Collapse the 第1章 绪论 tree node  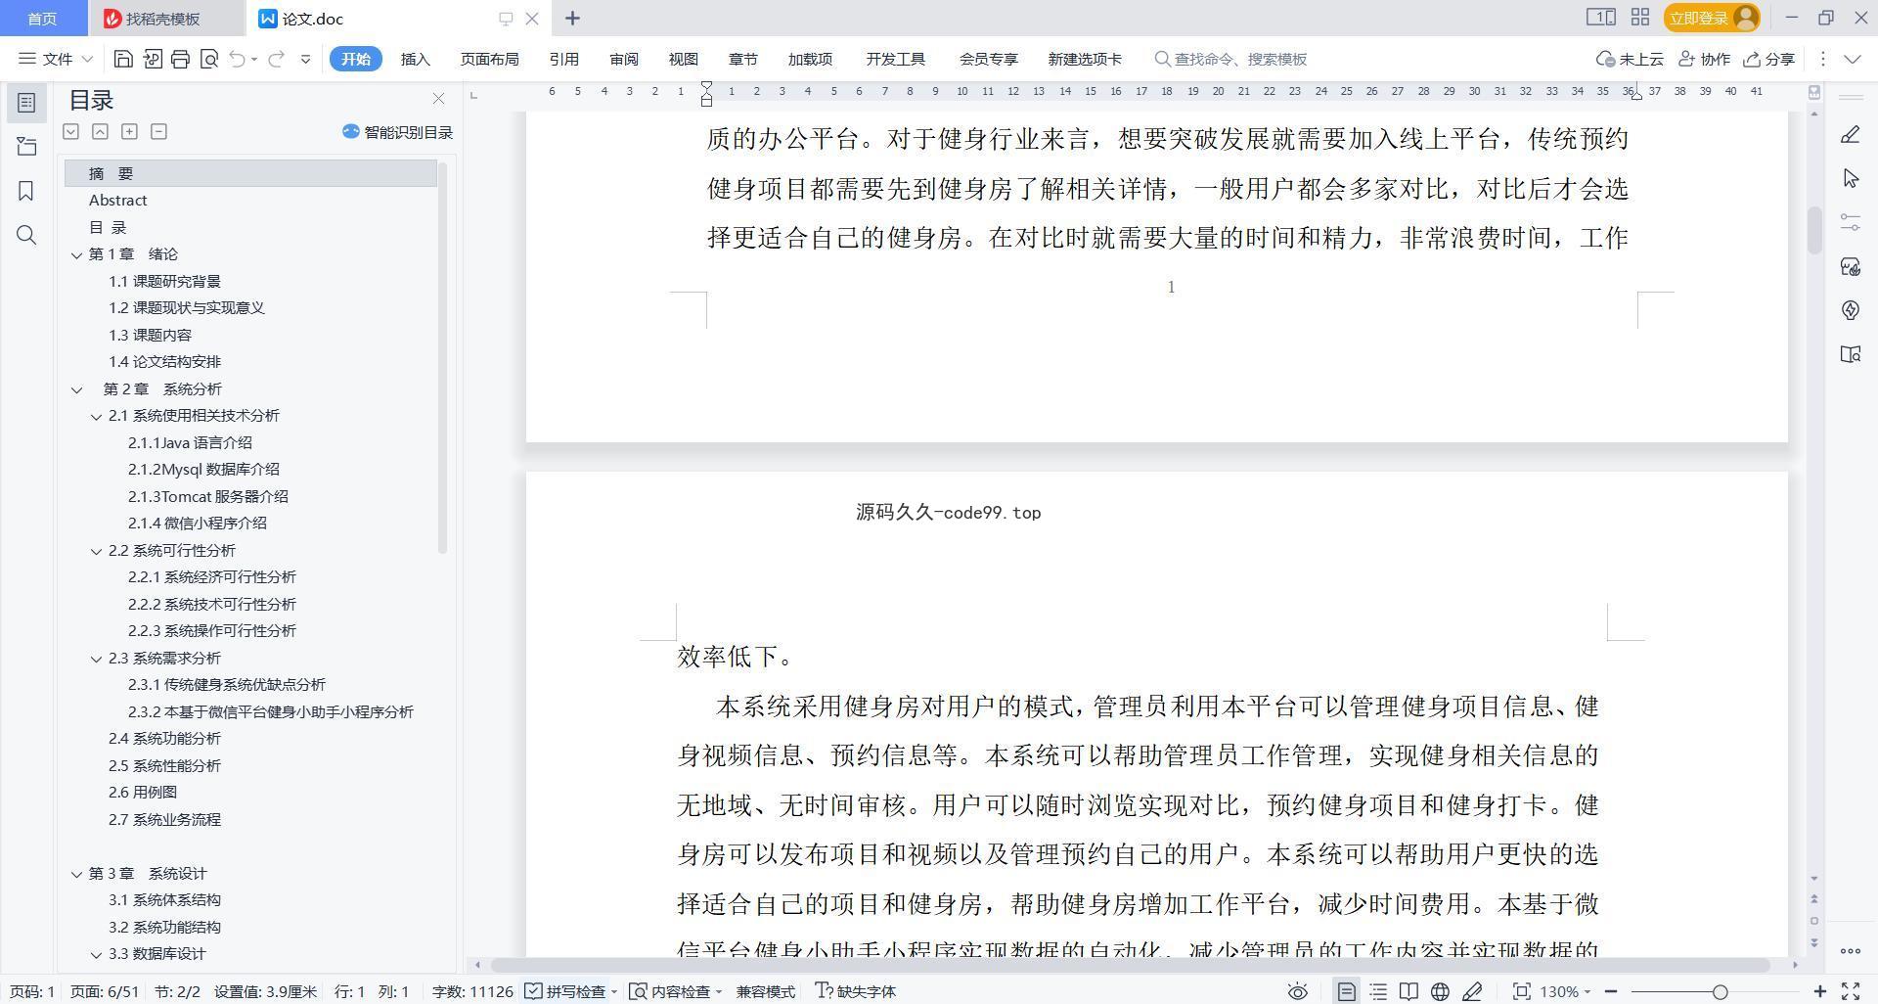tap(76, 254)
